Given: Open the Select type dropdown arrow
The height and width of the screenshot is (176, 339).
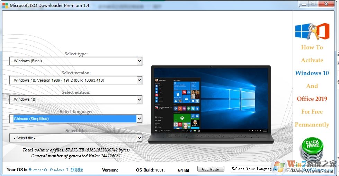Looking at the screenshot, I should [140, 61].
